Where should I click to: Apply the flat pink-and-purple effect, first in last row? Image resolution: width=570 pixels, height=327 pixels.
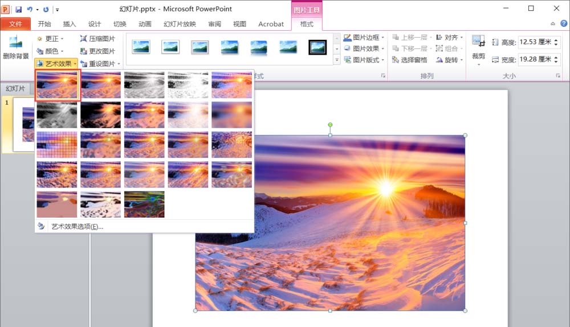tap(57, 205)
